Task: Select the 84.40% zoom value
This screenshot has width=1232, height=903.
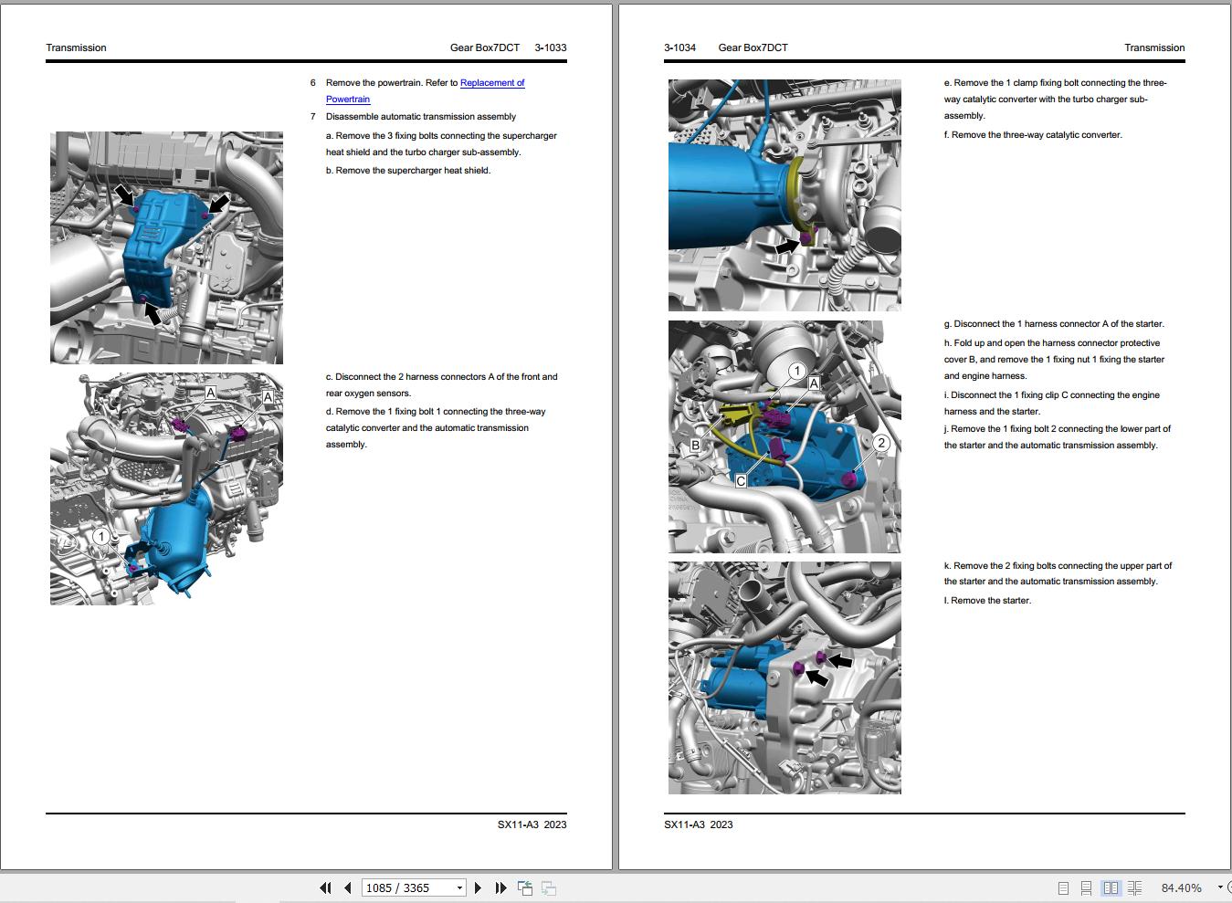Action: (1184, 887)
